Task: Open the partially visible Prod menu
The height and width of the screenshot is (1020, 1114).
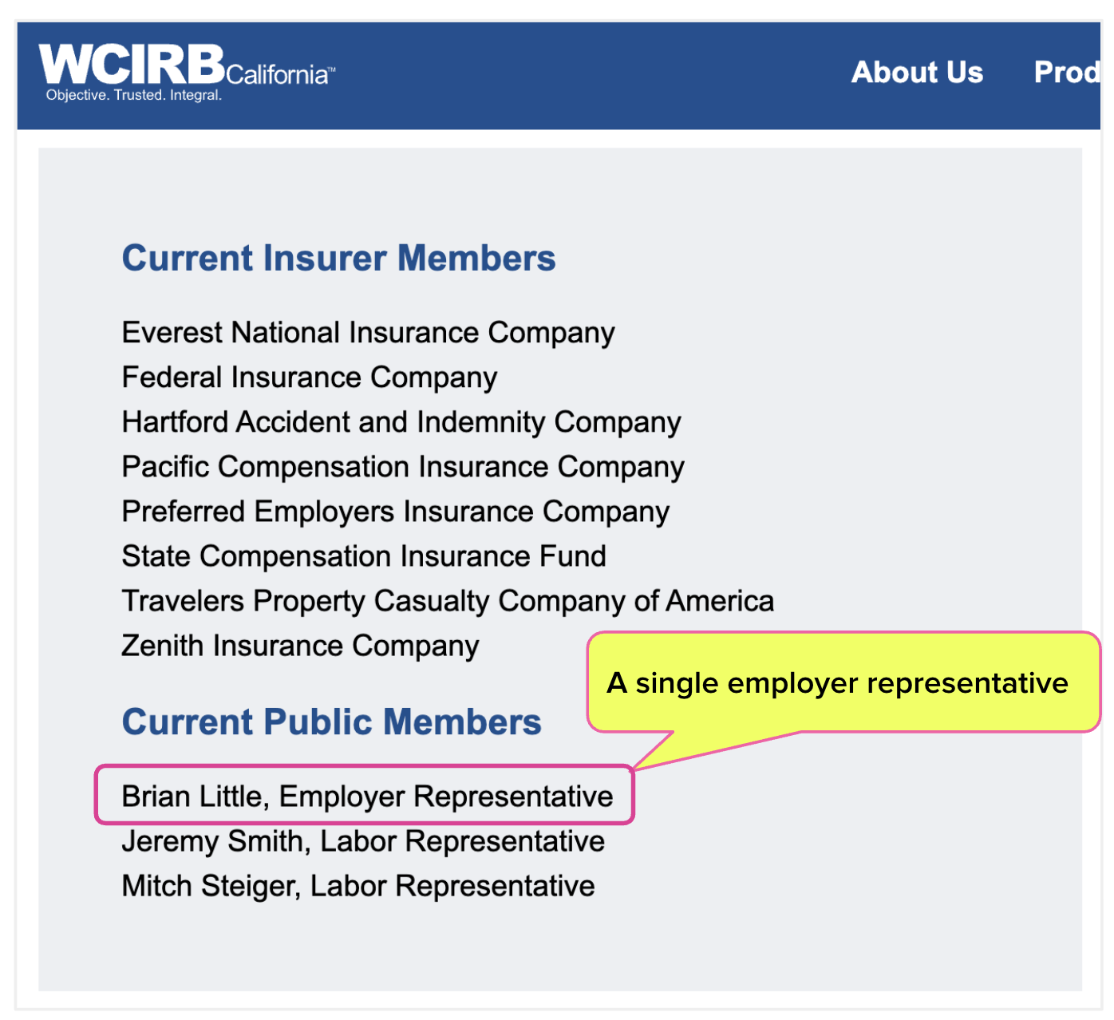Action: pos(1067,73)
